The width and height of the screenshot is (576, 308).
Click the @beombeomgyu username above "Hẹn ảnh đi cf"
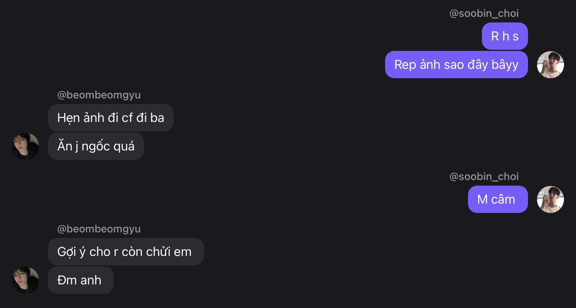click(99, 95)
